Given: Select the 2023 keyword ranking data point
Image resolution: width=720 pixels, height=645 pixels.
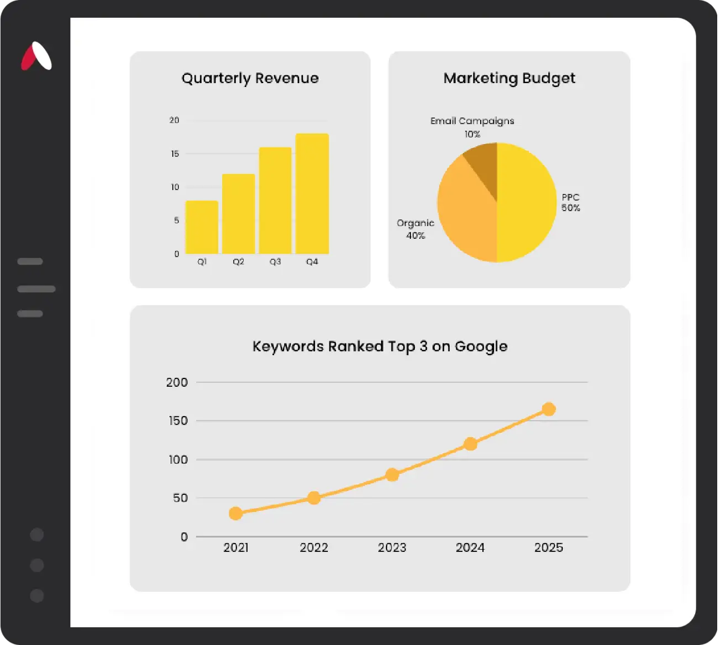Looking at the screenshot, I should (392, 475).
